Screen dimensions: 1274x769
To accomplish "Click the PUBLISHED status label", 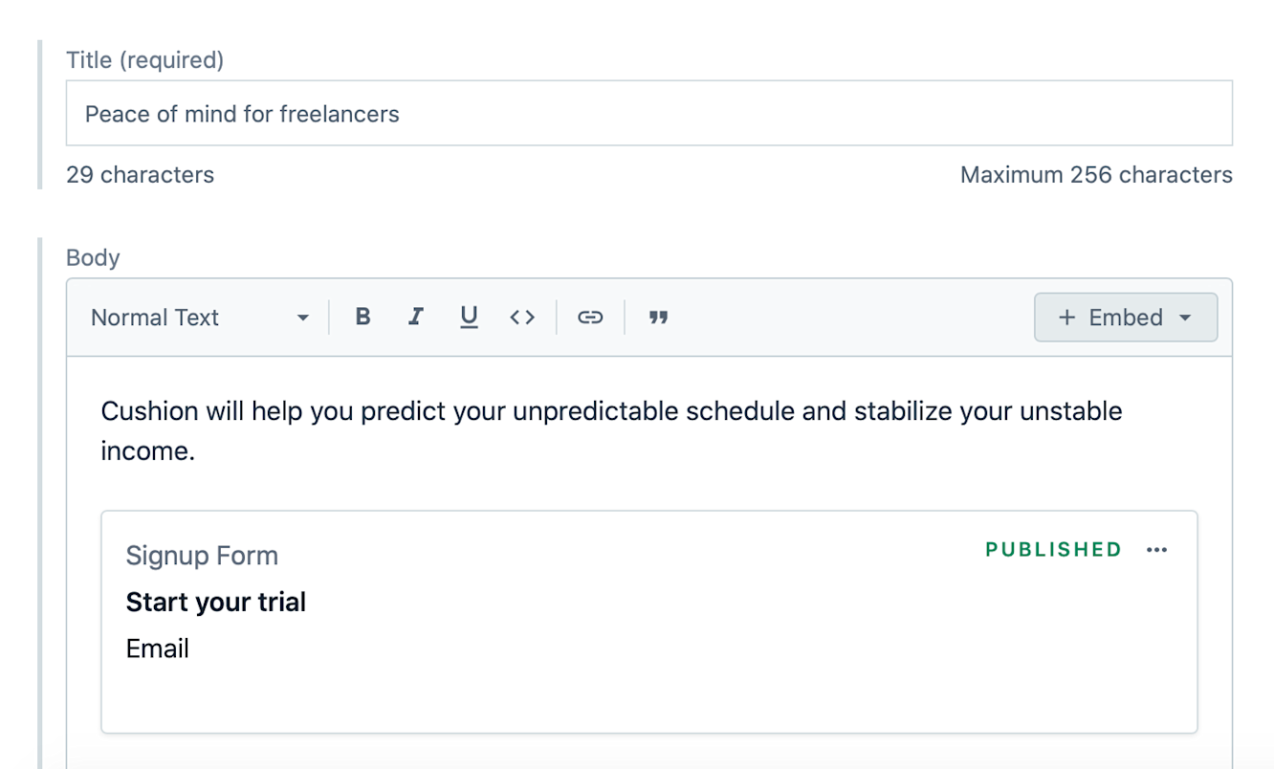I will [1053, 550].
